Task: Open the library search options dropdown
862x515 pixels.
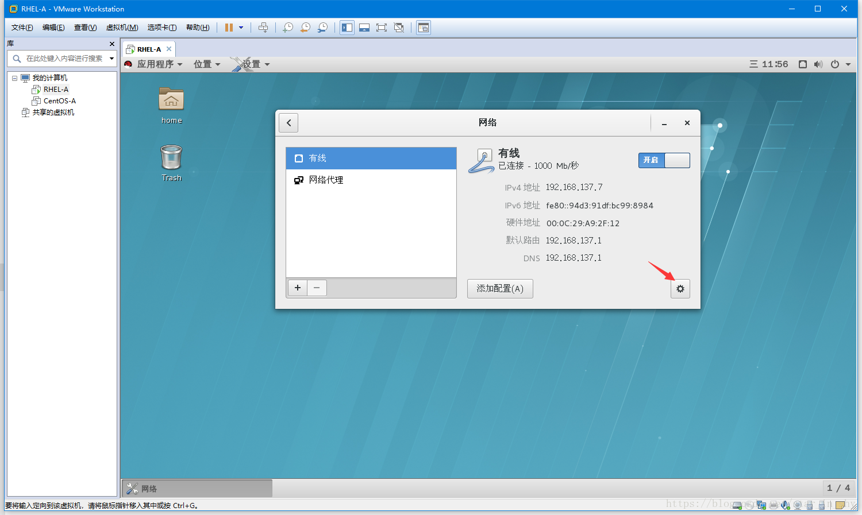Action: (x=111, y=59)
